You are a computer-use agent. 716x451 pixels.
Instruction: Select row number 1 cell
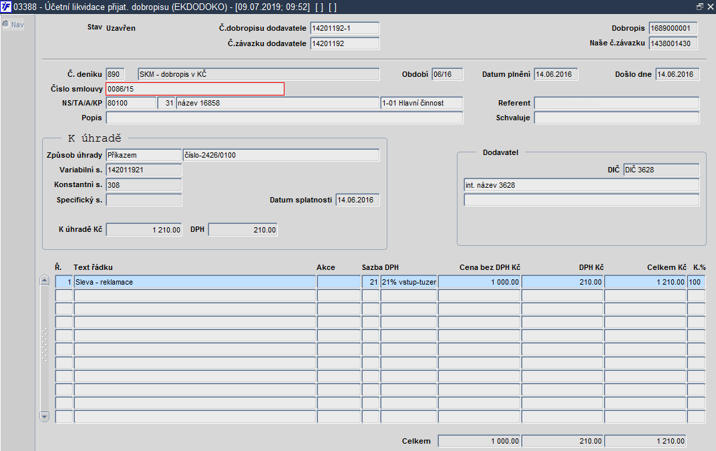[64, 282]
